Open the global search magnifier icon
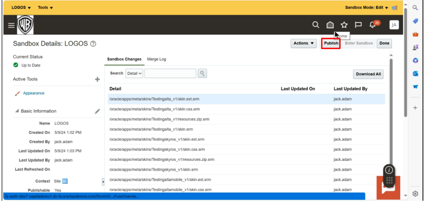Screen dimensions: 425x201 pos(316,24)
